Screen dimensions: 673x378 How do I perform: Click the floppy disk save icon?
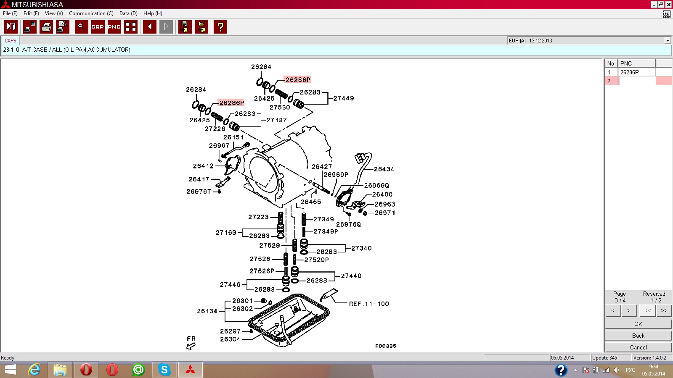(x=185, y=27)
